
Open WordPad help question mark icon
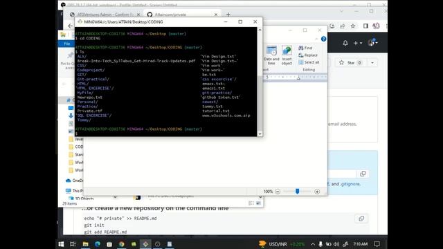323,39
